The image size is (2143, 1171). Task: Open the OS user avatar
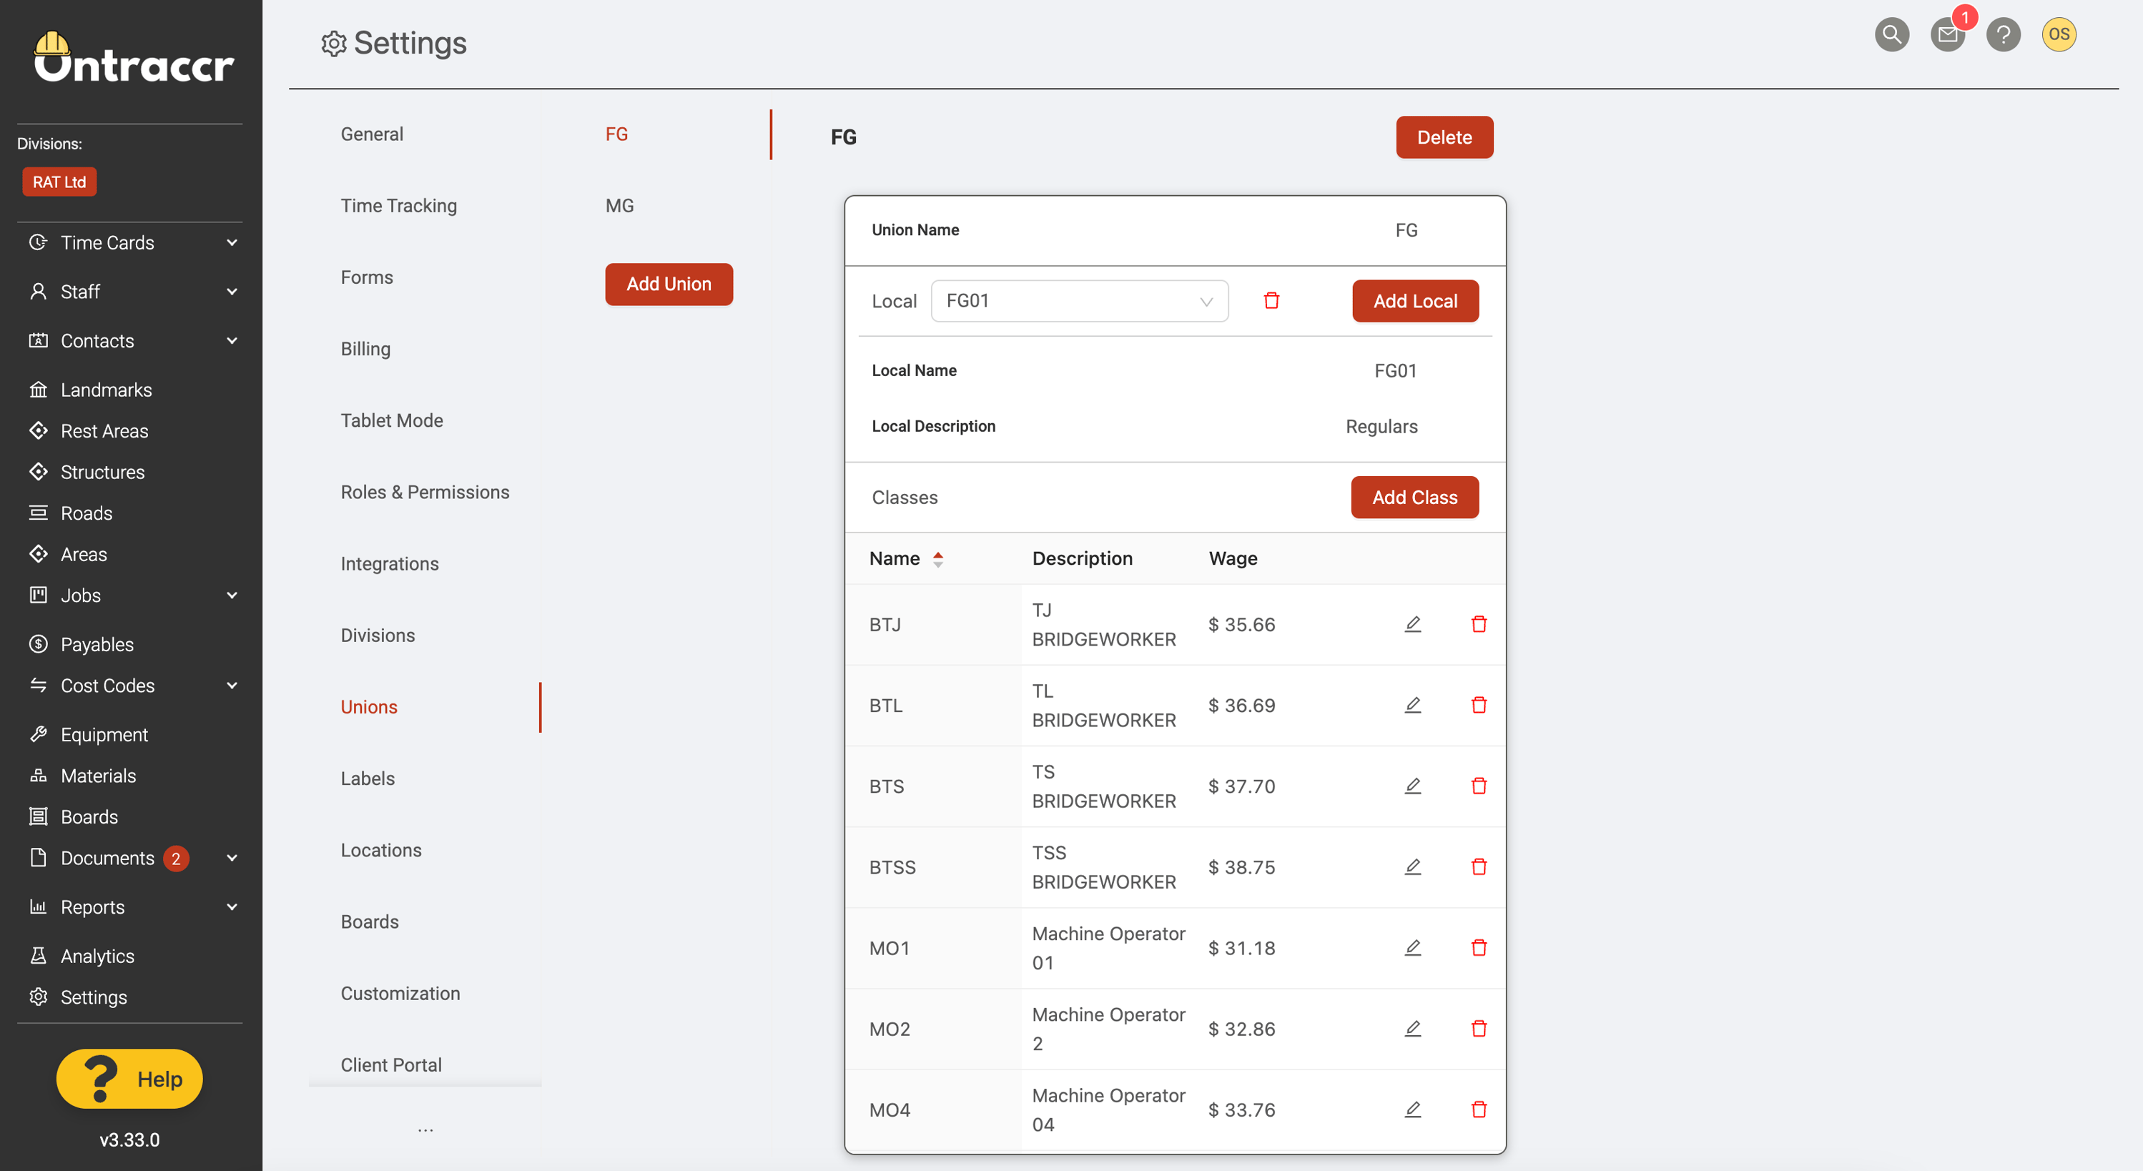pos(2059,34)
